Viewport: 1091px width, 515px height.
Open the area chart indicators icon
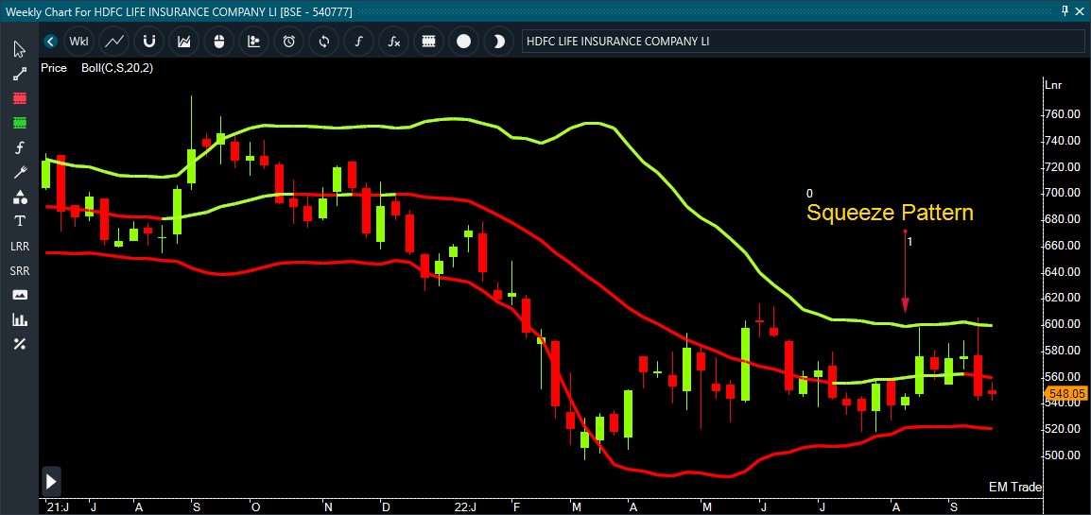point(183,42)
